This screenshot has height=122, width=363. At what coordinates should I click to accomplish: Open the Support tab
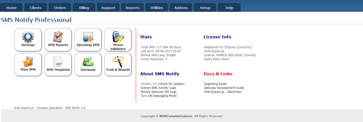pyautogui.click(x=108, y=8)
